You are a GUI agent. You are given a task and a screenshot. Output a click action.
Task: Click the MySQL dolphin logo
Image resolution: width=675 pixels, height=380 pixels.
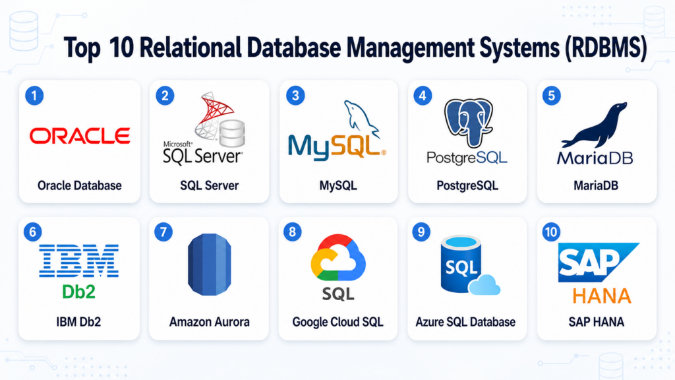337,131
